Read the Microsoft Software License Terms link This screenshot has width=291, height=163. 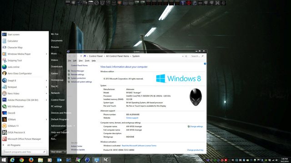point(139,146)
